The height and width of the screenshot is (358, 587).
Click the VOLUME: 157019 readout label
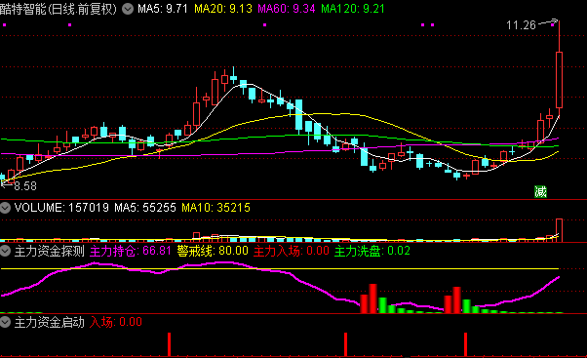tap(61, 208)
